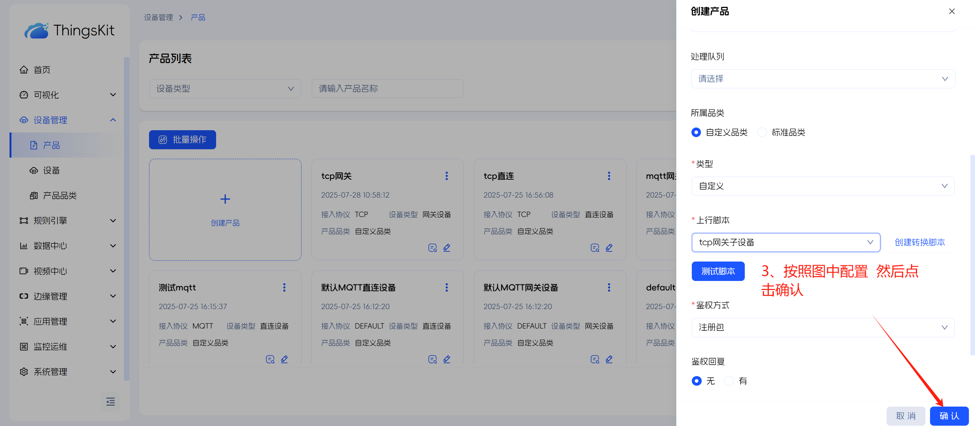The width and height of the screenshot is (975, 426).
Task: Open three-dot menu on tcp网关 card
Action: 447,176
